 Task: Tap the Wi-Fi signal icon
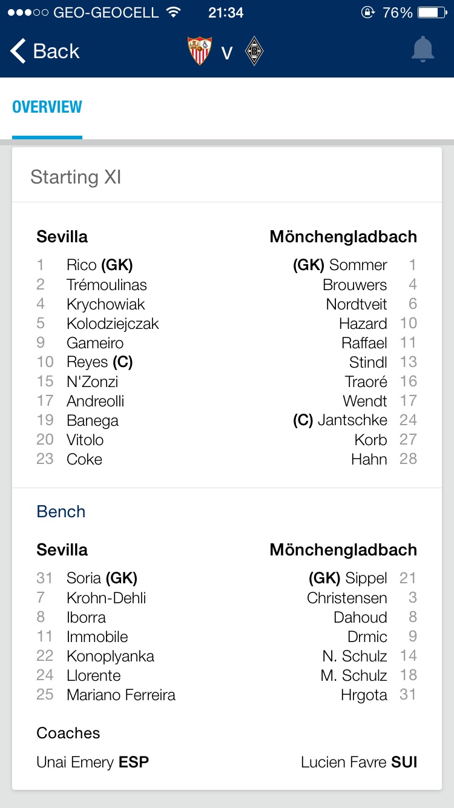point(174,13)
